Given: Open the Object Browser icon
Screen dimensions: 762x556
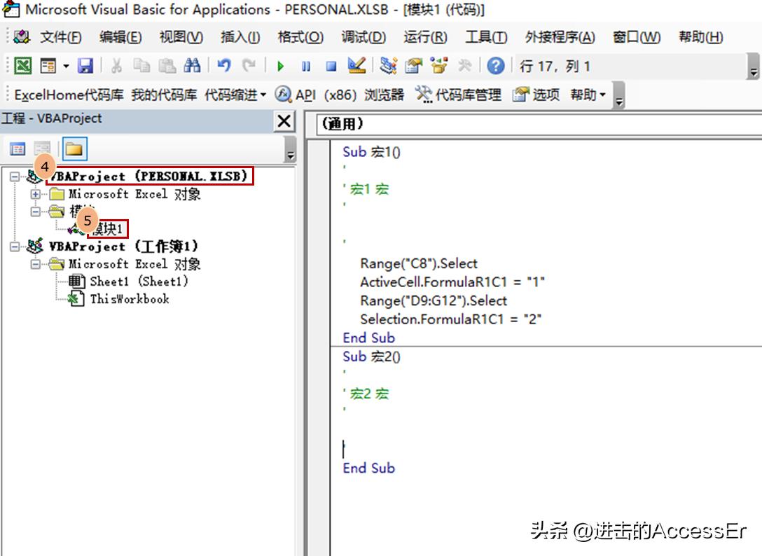Looking at the screenshot, I should click(438, 65).
